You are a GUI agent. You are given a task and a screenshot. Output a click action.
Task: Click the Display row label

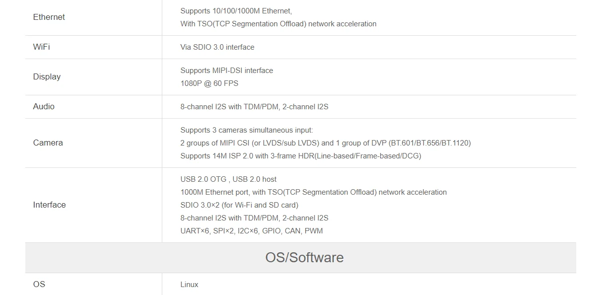(x=47, y=76)
